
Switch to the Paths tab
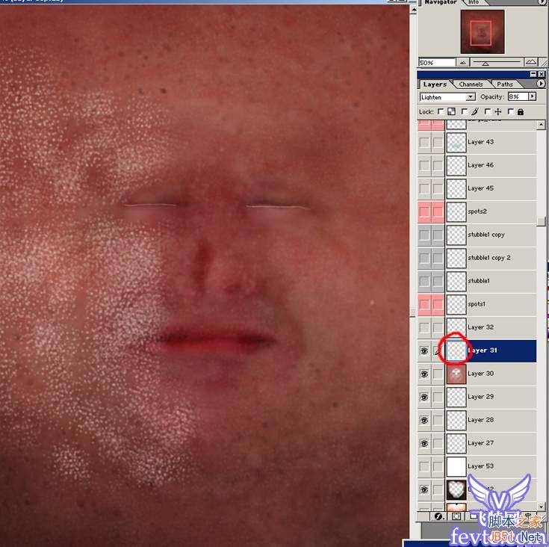pos(504,84)
